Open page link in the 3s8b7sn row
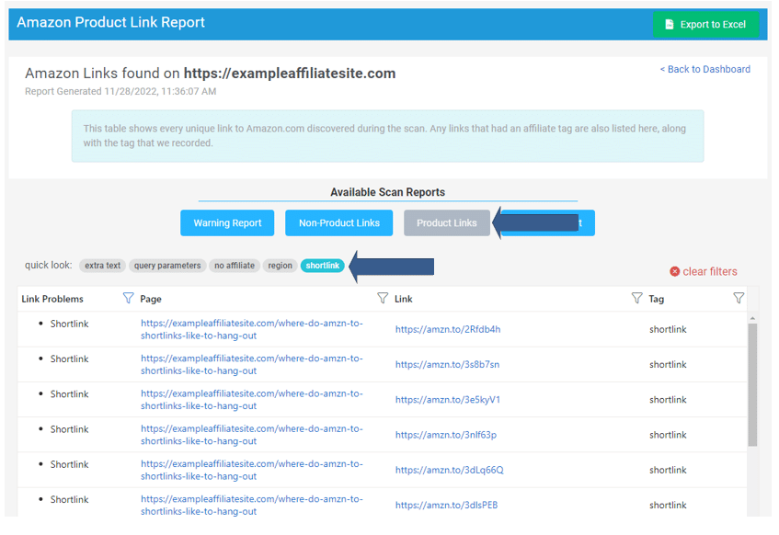 [x=252, y=365]
